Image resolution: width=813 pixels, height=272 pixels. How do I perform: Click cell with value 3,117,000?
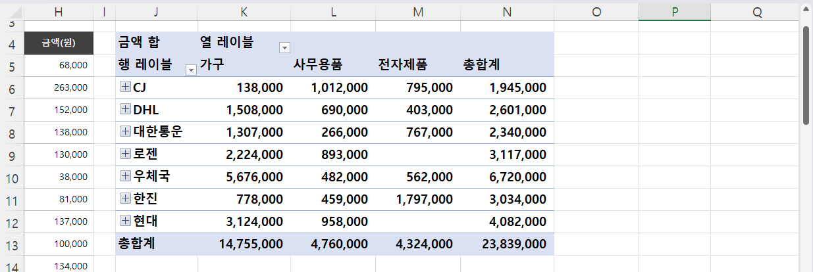tap(507, 154)
